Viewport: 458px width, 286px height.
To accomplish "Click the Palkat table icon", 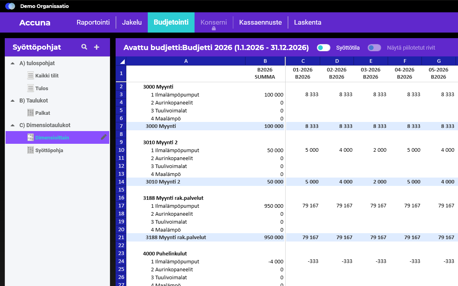I will [30, 113].
